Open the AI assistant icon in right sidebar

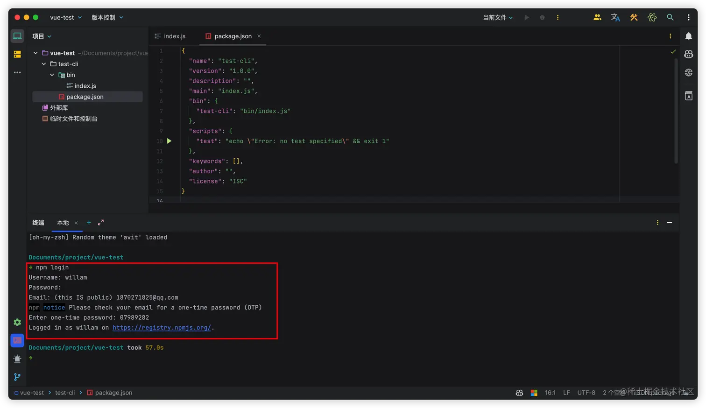click(x=688, y=72)
